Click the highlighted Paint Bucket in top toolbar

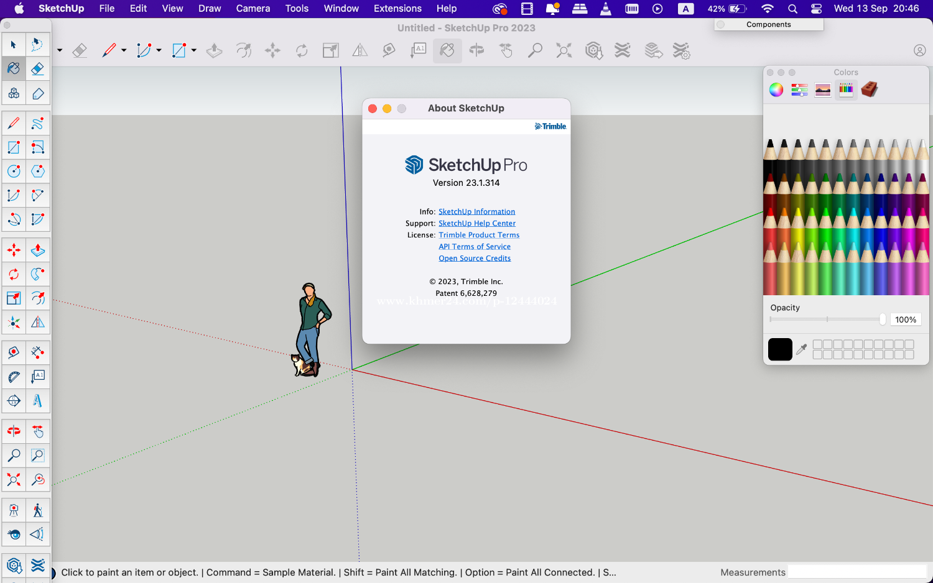(447, 50)
